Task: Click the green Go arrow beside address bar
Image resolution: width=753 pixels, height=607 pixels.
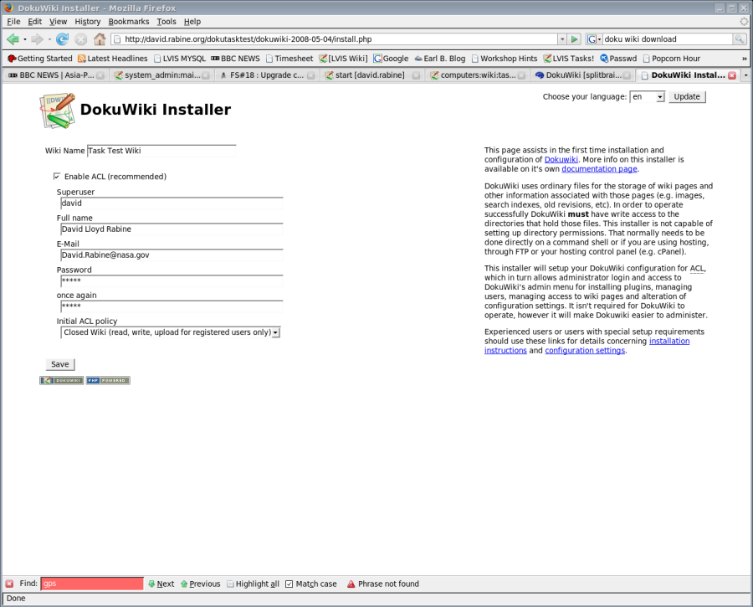Action: tap(574, 39)
